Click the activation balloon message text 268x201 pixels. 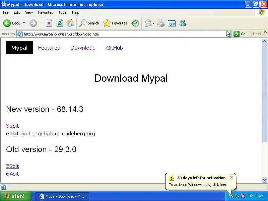coord(198,185)
